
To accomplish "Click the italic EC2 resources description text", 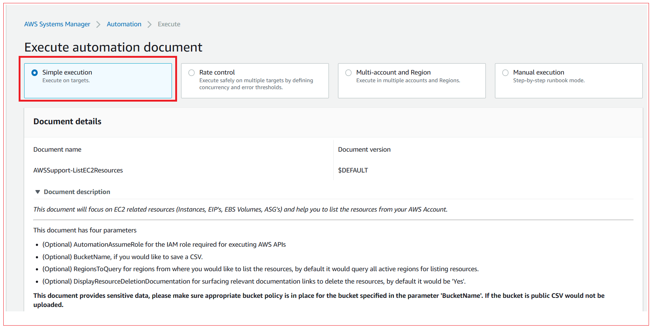I will click(240, 209).
